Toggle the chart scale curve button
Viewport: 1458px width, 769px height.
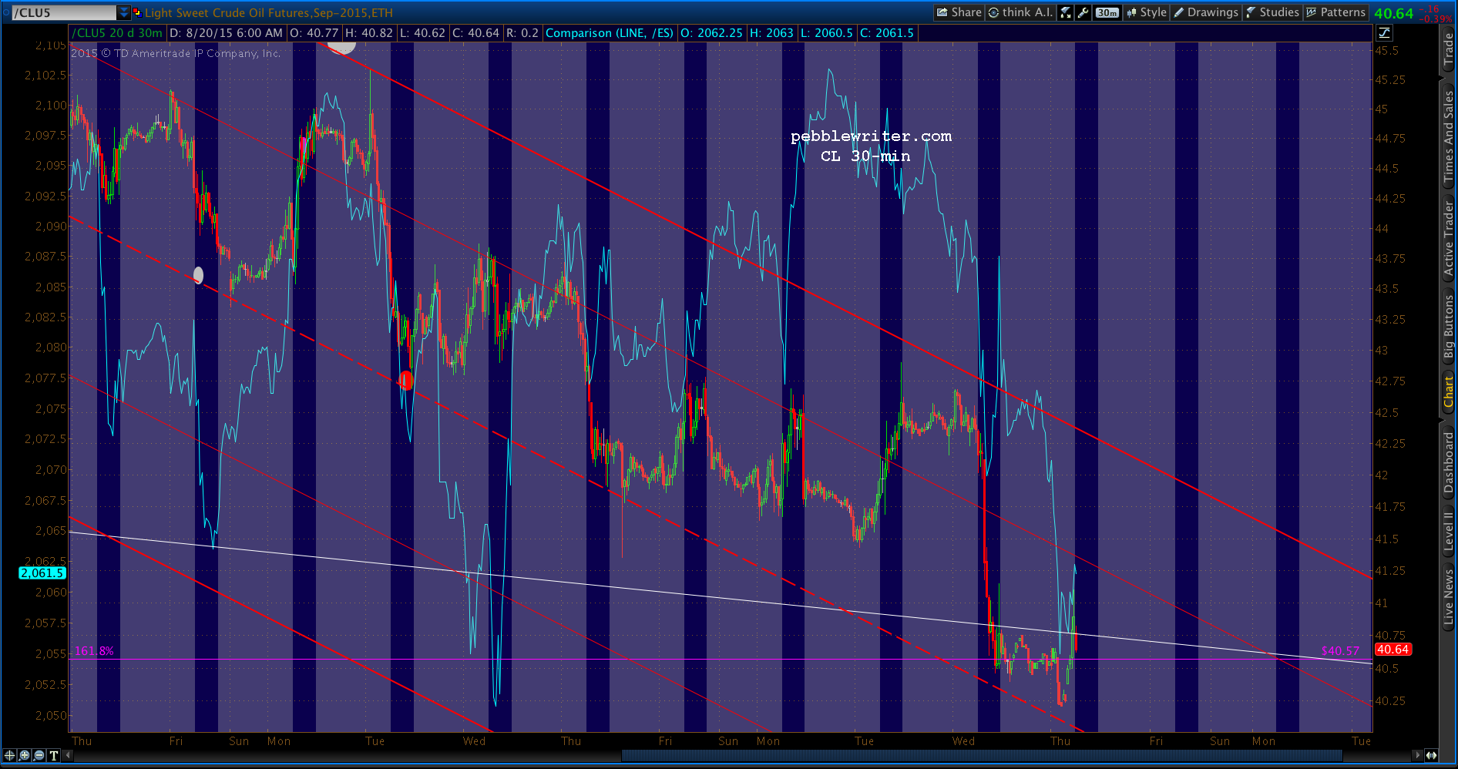(1384, 32)
